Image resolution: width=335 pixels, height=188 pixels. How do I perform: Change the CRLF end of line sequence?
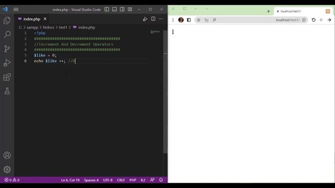click(121, 180)
